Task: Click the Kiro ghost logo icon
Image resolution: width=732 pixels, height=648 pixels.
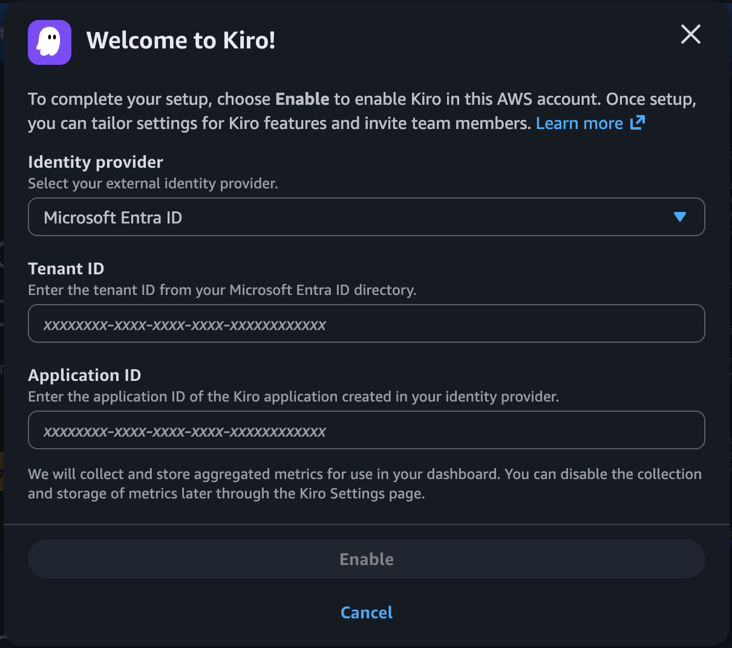Action: tap(50, 42)
